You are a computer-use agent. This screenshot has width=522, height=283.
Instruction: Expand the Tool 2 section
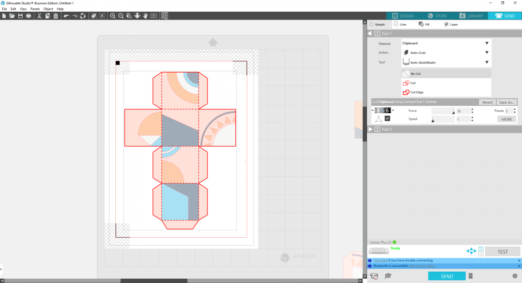tap(370, 129)
